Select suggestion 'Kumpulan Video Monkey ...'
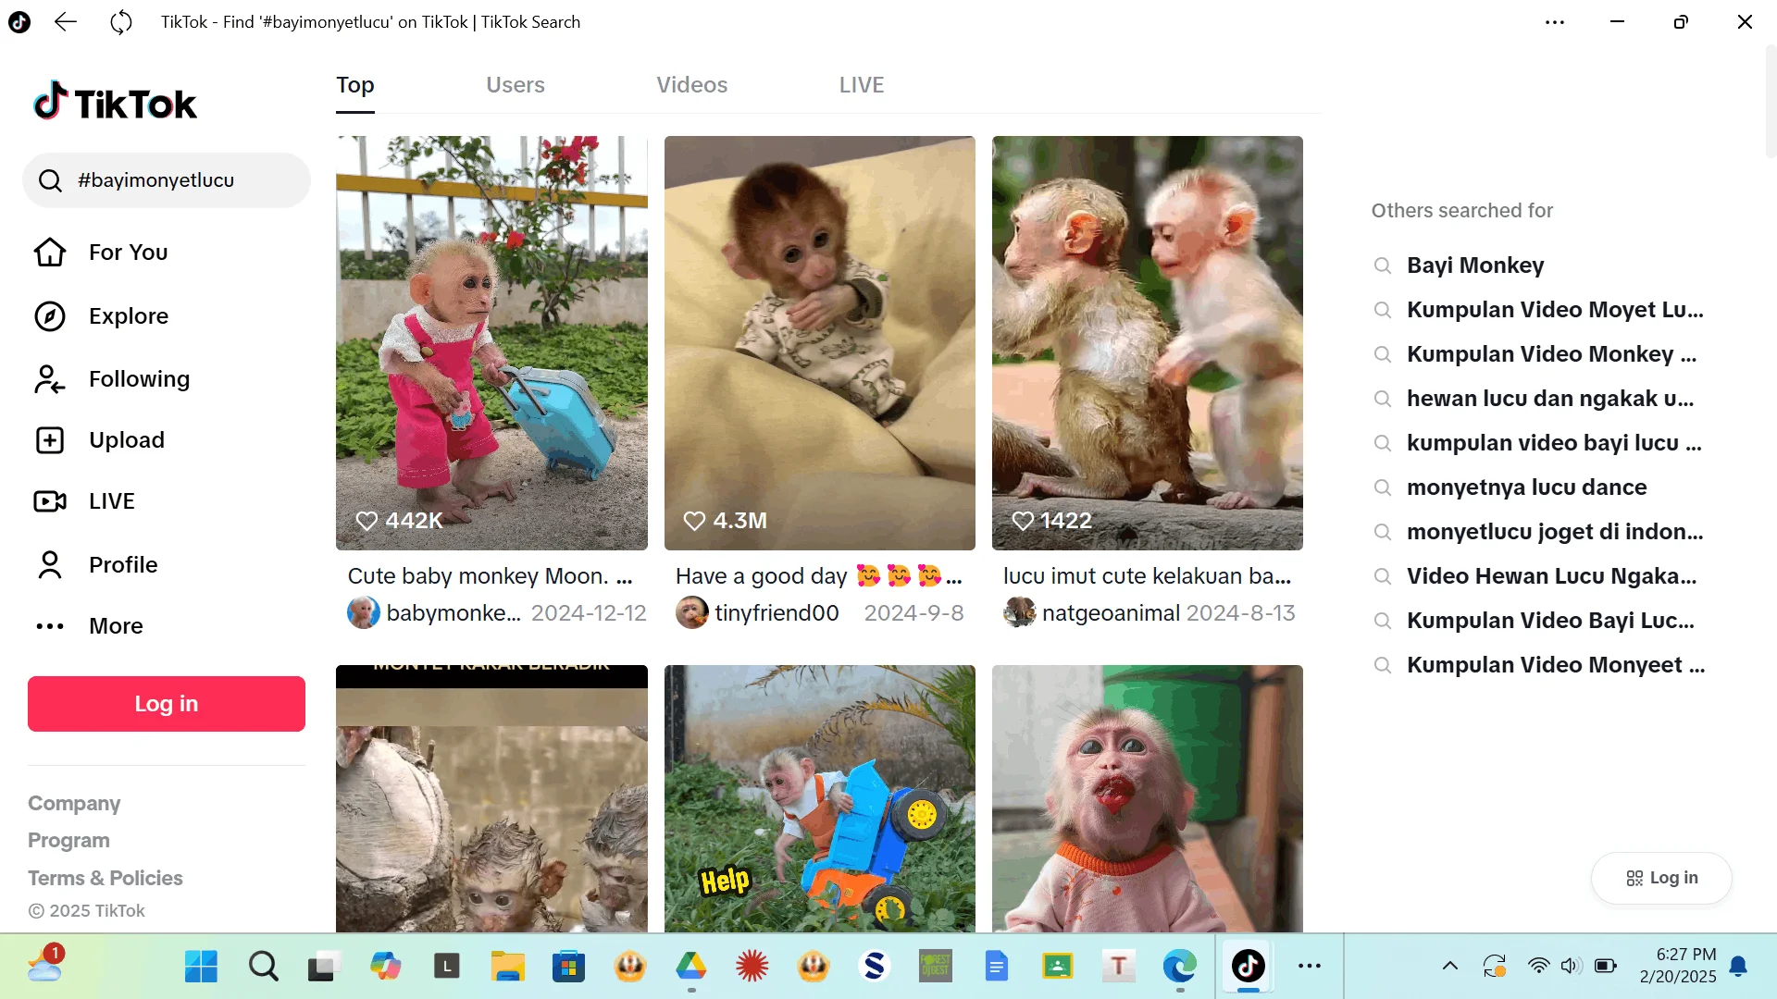 click(x=1551, y=354)
